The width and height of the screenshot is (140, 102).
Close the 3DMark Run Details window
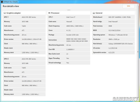coord(136,1)
